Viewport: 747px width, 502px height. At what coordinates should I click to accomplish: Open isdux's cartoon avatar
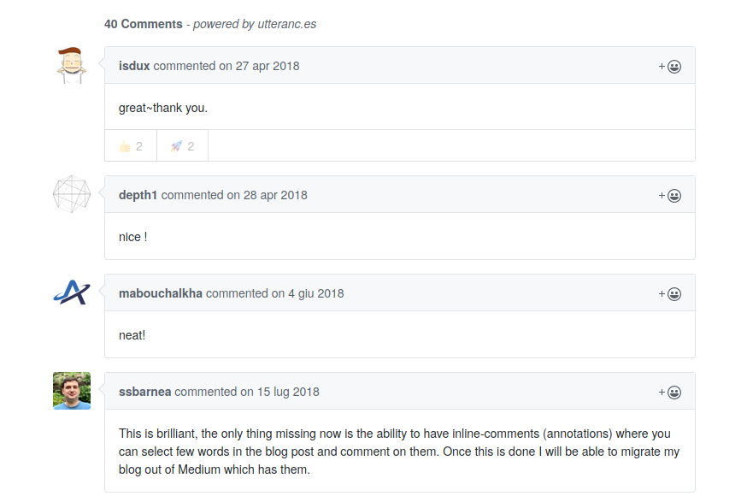[72, 65]
